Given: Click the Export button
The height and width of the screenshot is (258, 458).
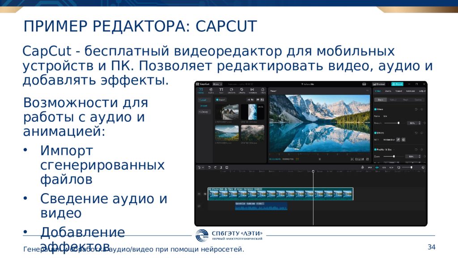Looking at the screenshot, I should coord(397,84).
